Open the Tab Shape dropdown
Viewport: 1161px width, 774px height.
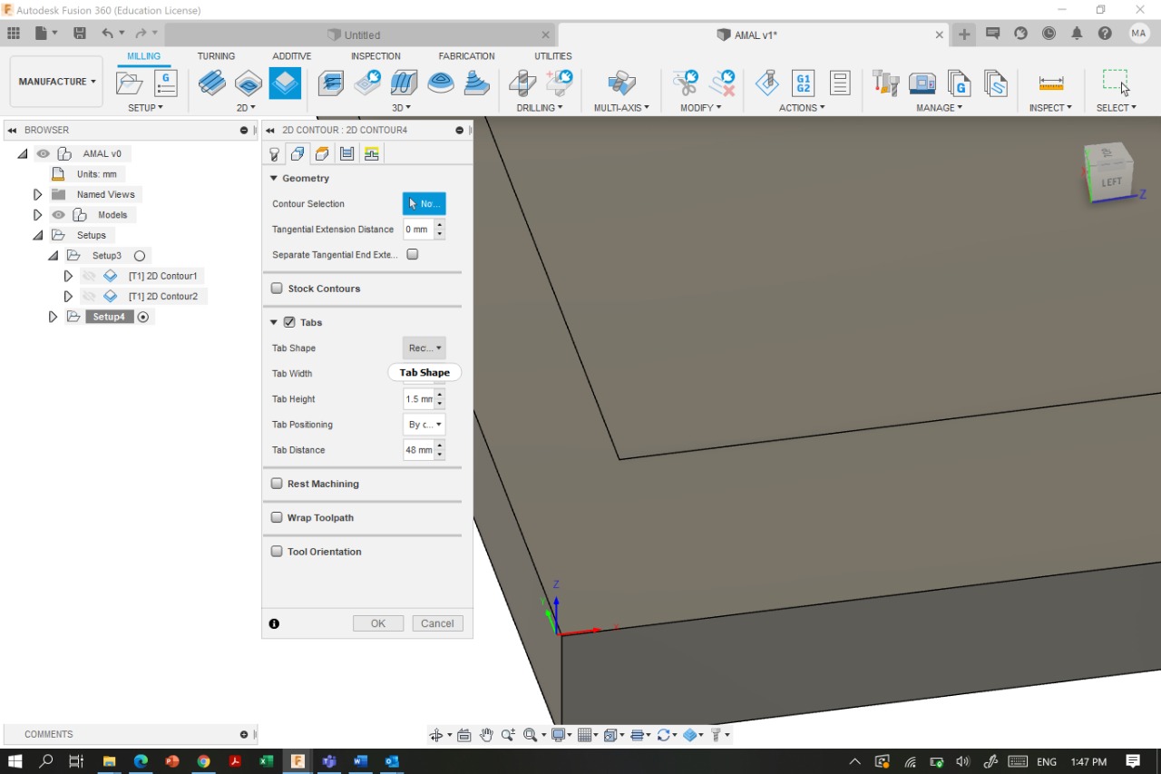click(424, 348)
